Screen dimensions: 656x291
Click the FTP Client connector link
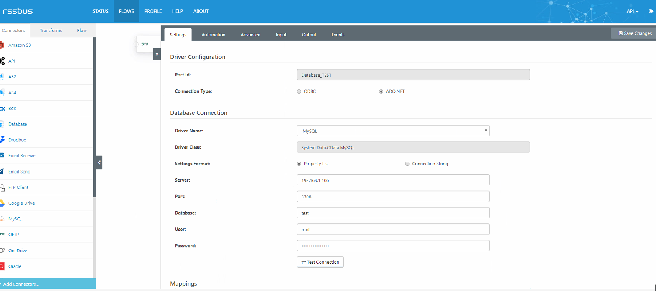[x=18, y=187]
